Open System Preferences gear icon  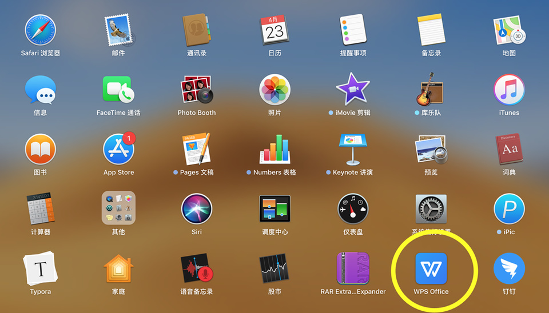coord(431,209)
